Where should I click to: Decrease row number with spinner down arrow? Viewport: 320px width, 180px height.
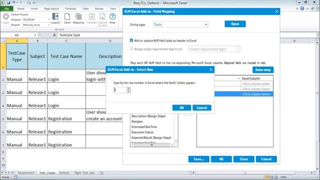(x=128, y=91)
